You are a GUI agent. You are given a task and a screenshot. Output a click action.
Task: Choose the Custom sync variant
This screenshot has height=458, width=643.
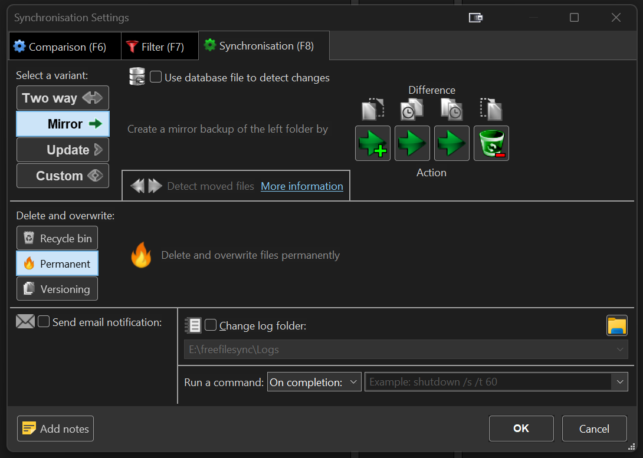coord(63,176)
